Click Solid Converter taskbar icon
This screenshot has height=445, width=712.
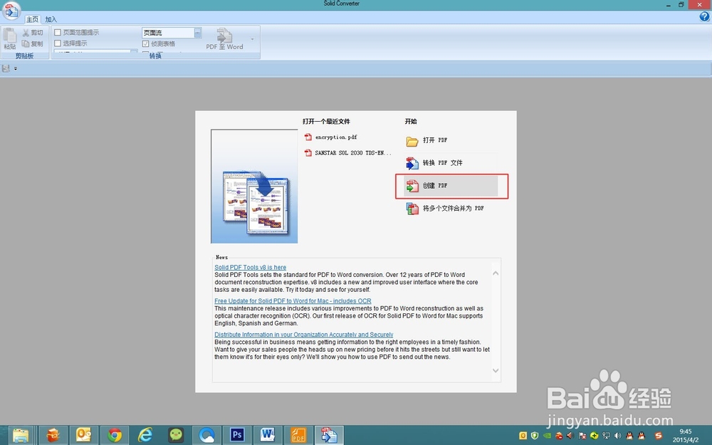point(329,435)
